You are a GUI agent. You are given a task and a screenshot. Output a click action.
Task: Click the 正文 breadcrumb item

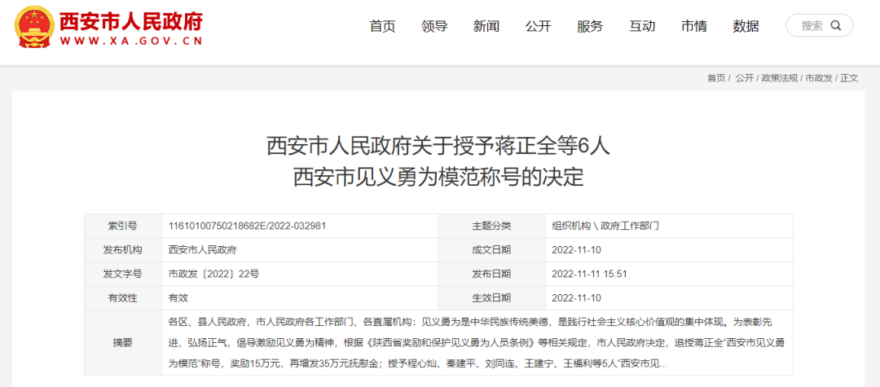point(849,78)
